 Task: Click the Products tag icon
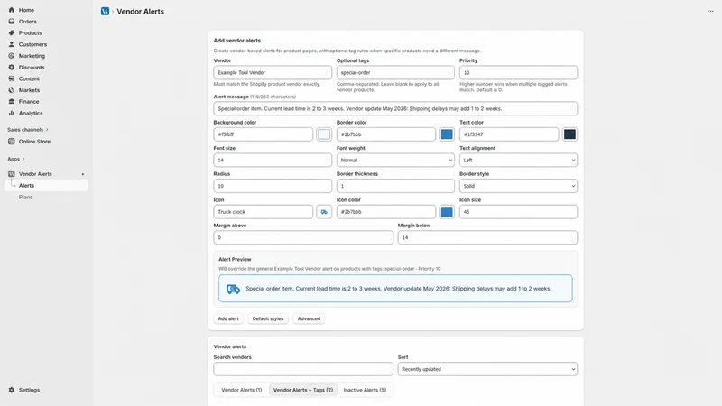point(12,32)
